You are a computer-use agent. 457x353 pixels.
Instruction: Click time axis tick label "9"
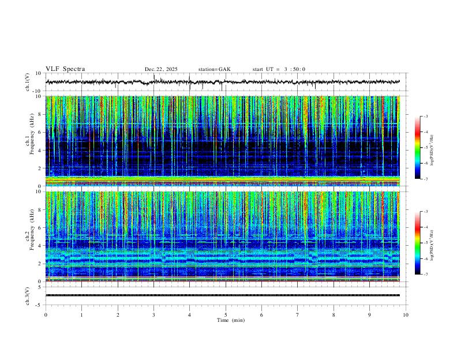click(x=369, y=315)
